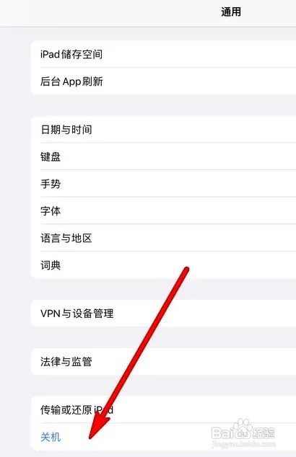Click the tail end of the red arrow
This screenshot has height=457, width=296.
pyautogui.click(x=186, y=270)
